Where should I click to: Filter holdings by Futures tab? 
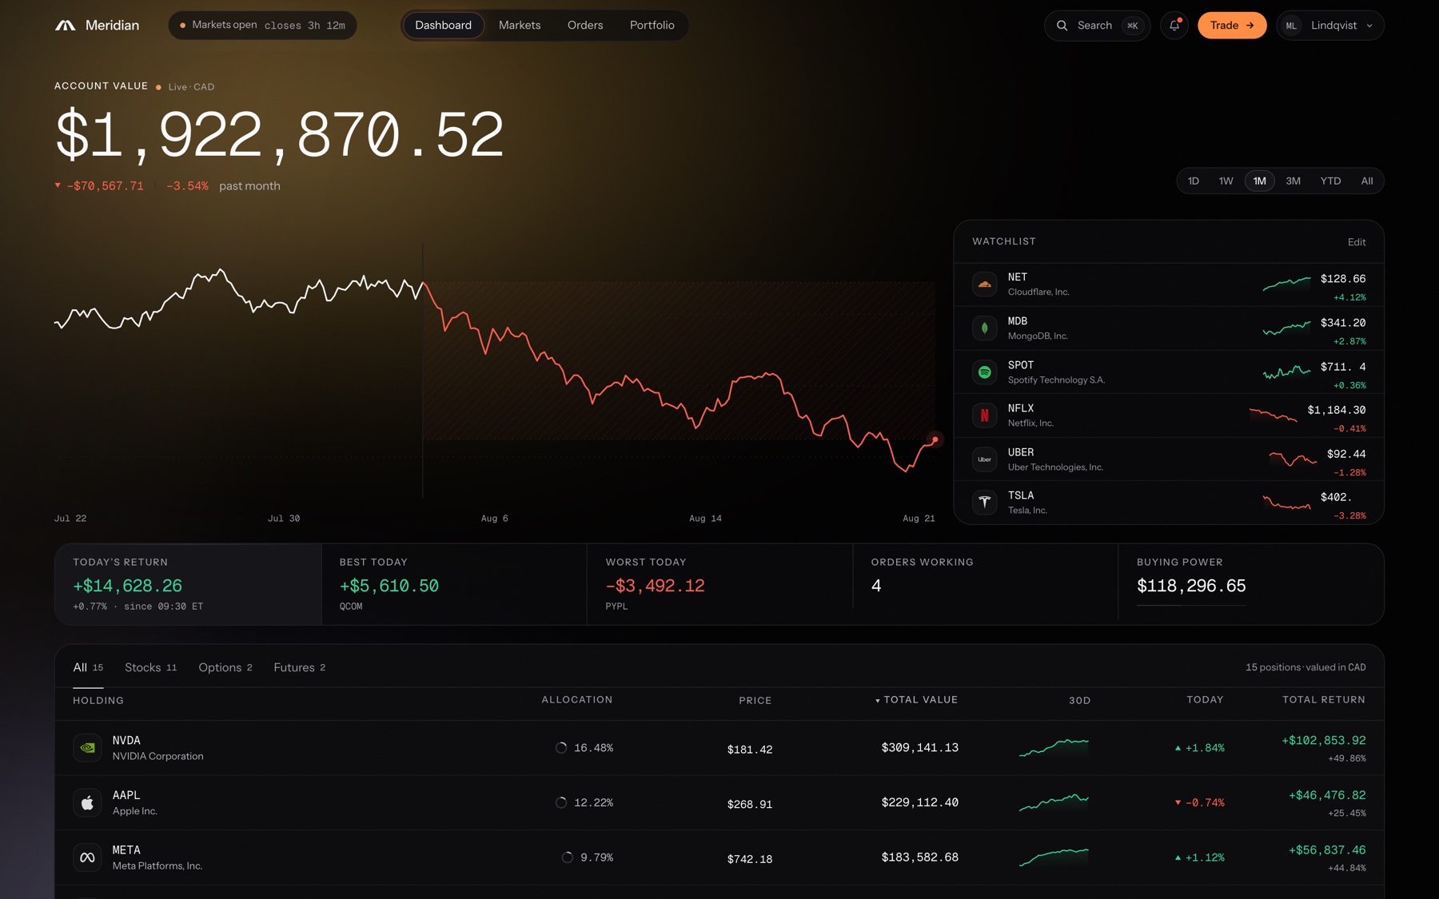[300, 668]
